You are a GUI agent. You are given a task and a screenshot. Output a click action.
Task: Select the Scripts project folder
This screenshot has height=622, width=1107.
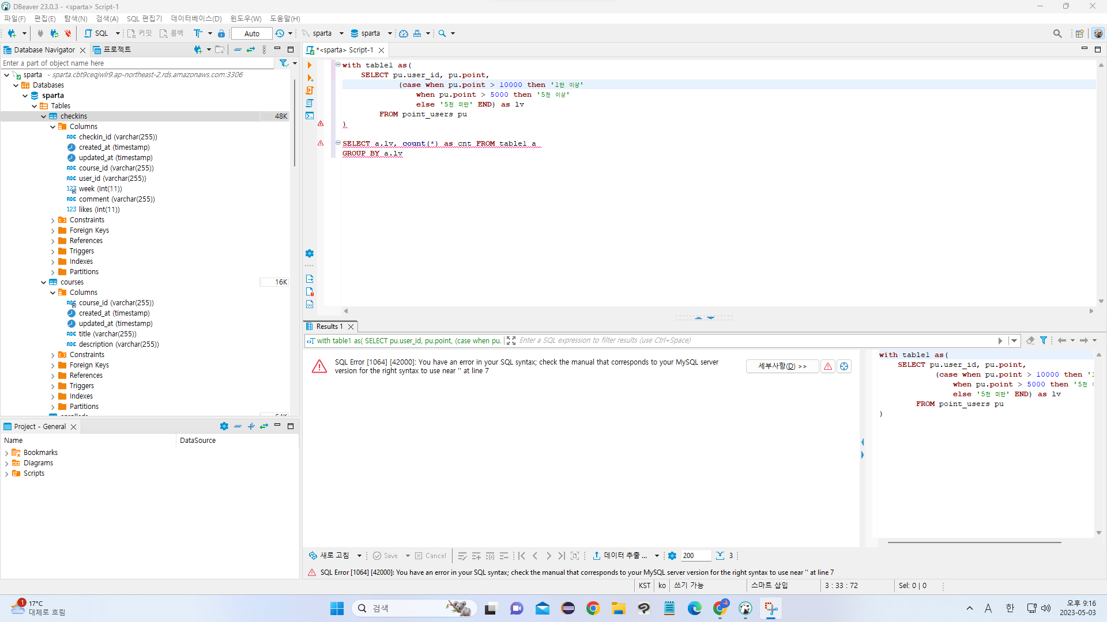34,473
